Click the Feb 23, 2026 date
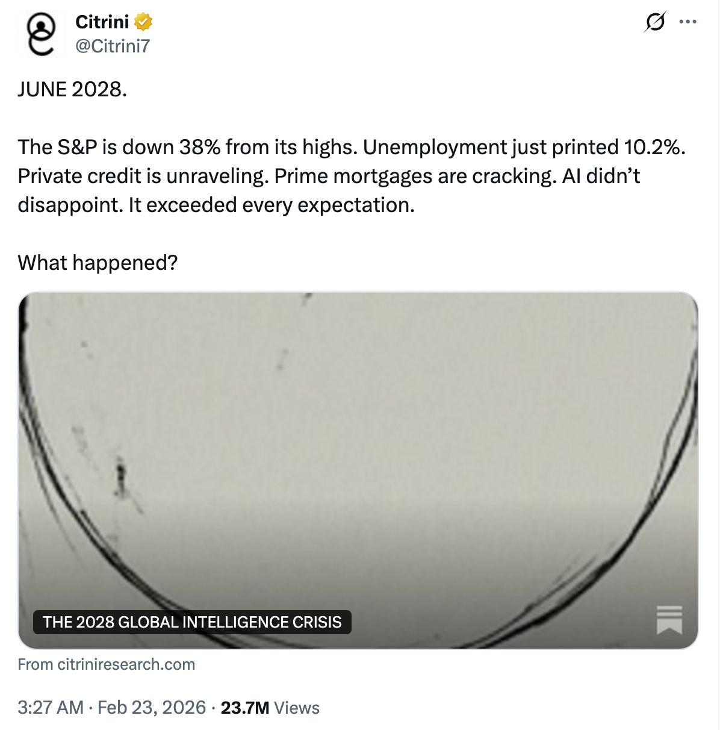 [152, 707]
